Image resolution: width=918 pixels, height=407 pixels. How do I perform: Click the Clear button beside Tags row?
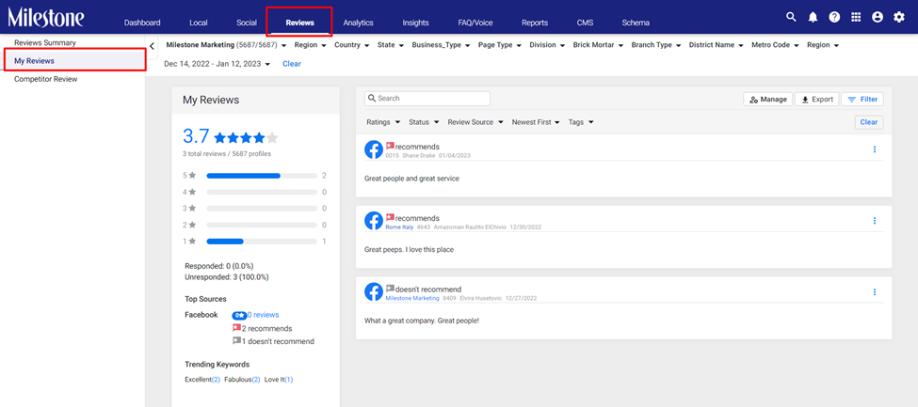coord(869,122)
